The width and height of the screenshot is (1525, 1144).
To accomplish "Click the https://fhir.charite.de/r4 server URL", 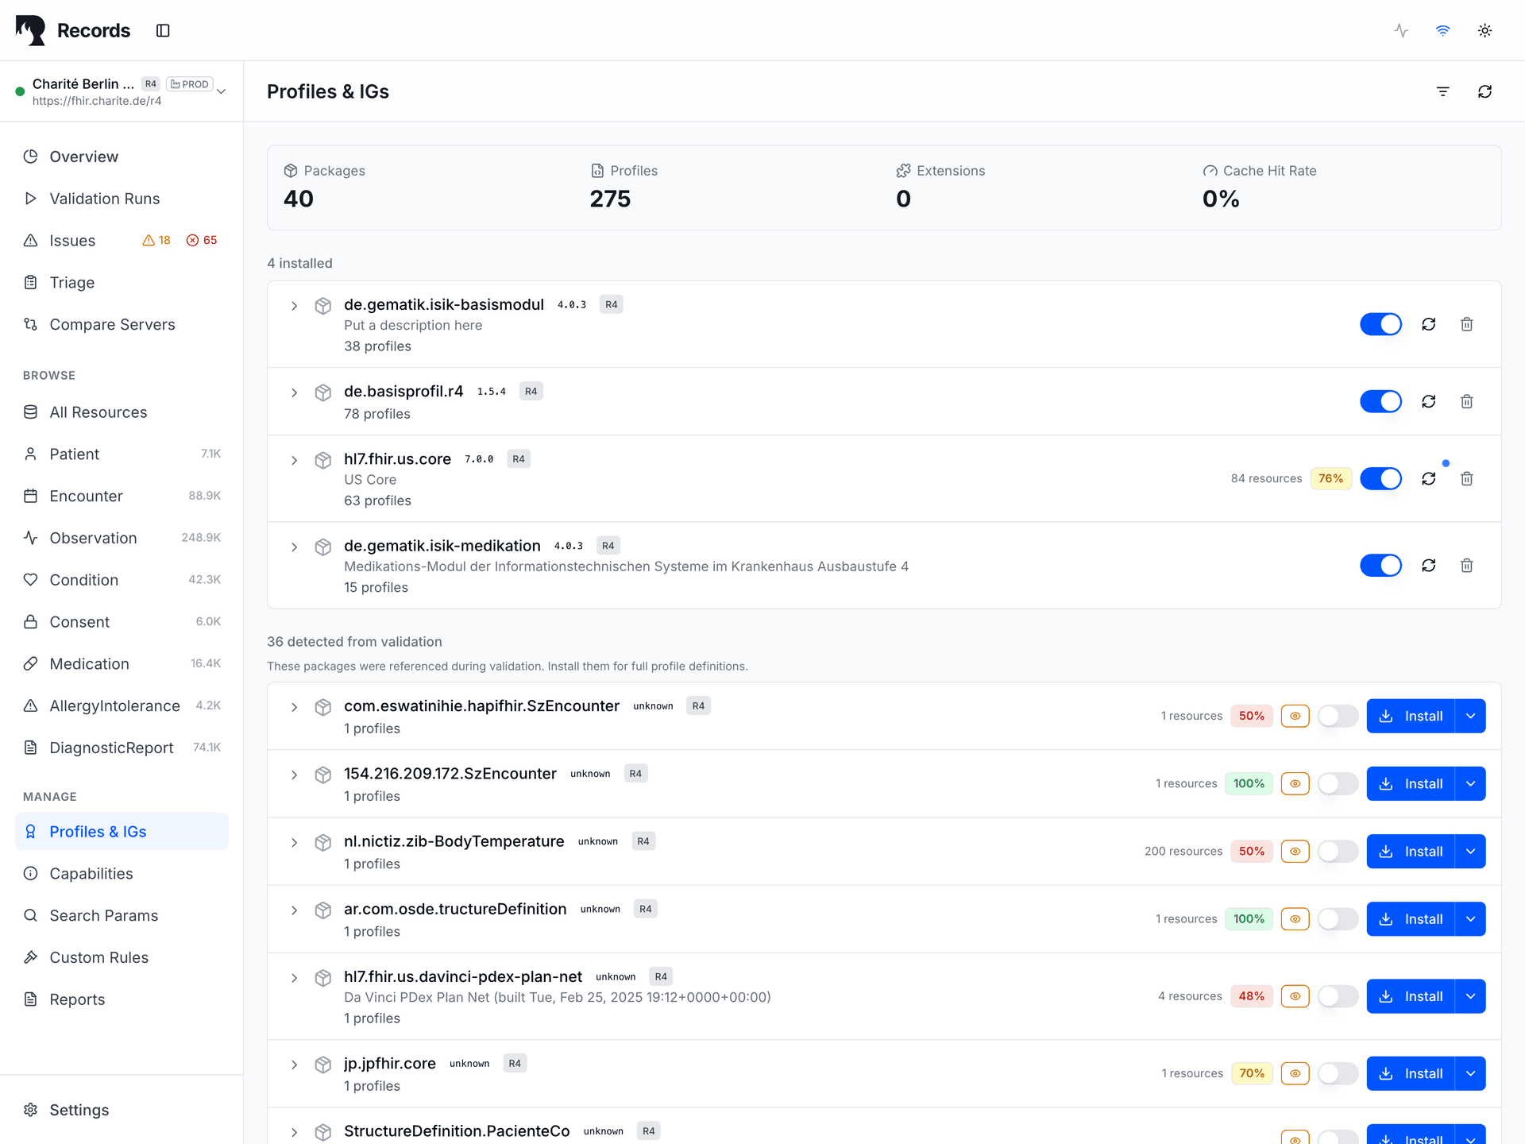I will click(97, 101).
